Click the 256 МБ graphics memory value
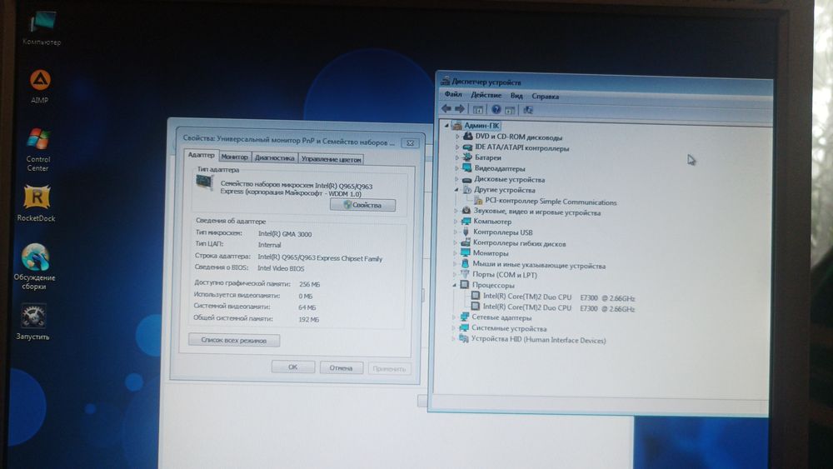The image size is (833, 469). click(309, 283)
